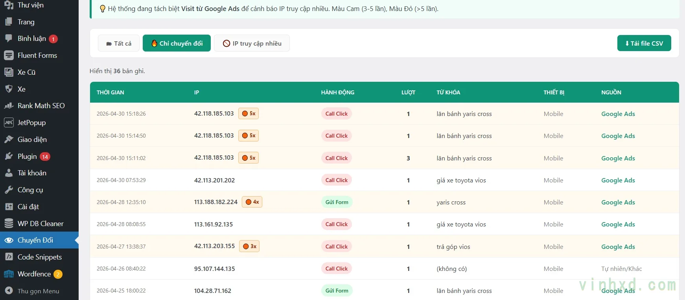Click Google Ads link for 42.113.201.202 row

click(618, 180)
